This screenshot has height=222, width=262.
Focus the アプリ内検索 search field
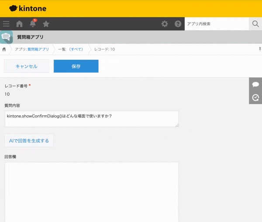click(217, 24)
